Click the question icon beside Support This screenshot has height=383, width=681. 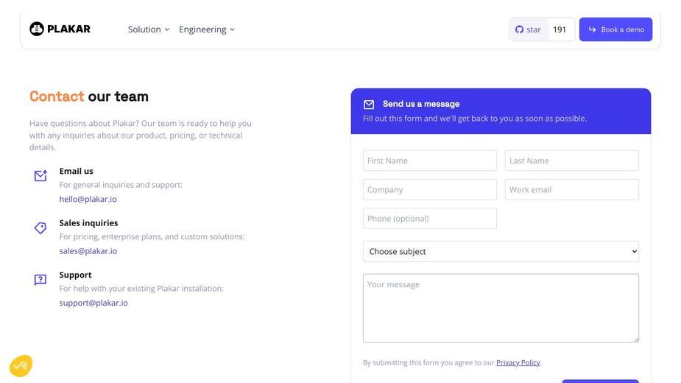40,280
